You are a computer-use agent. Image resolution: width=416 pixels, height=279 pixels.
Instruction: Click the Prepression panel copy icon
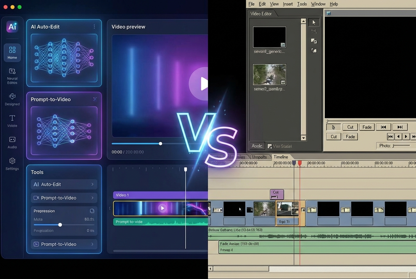[x=92, y=211]
